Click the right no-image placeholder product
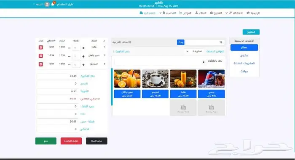295x160 pixels. click(x=212, y=108)
